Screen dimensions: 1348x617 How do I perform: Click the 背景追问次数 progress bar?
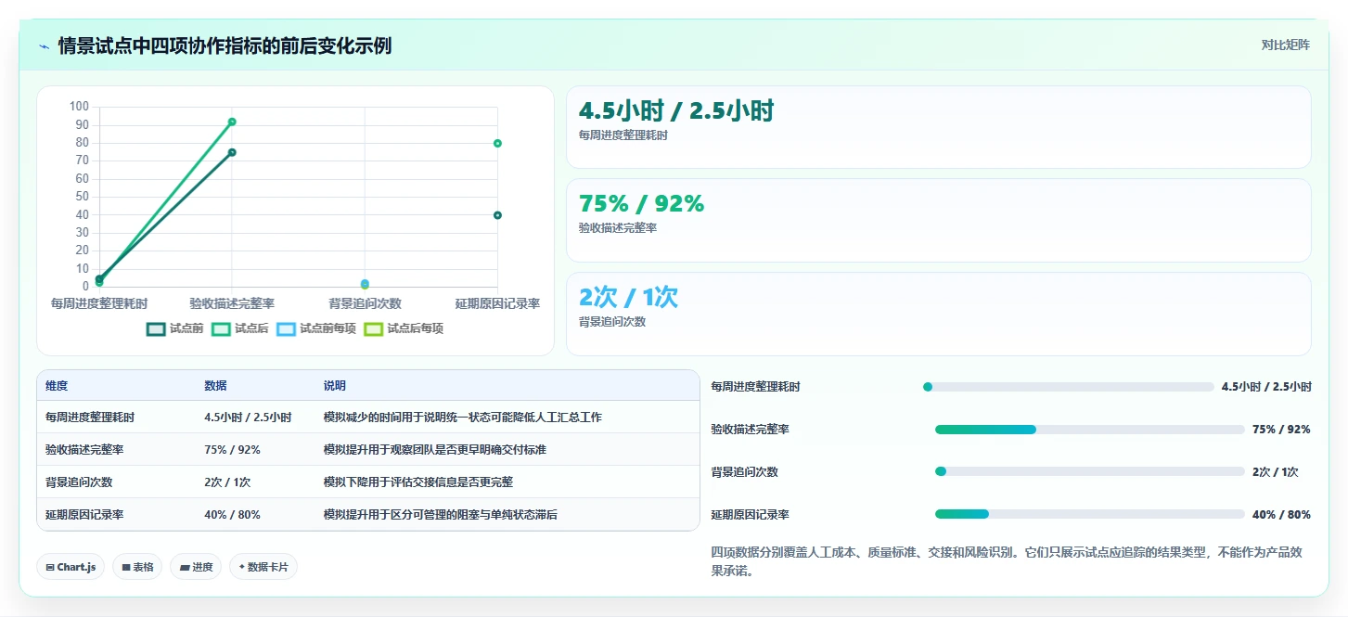(1090, 471)
